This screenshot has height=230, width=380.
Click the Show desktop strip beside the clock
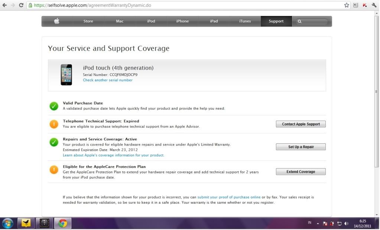(378, 223)
